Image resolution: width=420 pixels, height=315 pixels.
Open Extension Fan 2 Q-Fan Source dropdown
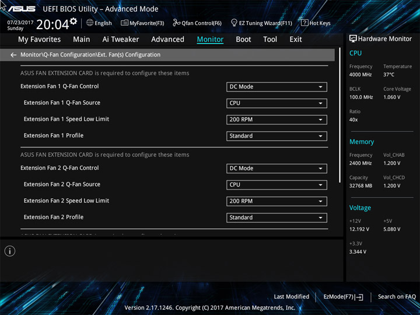276,185
